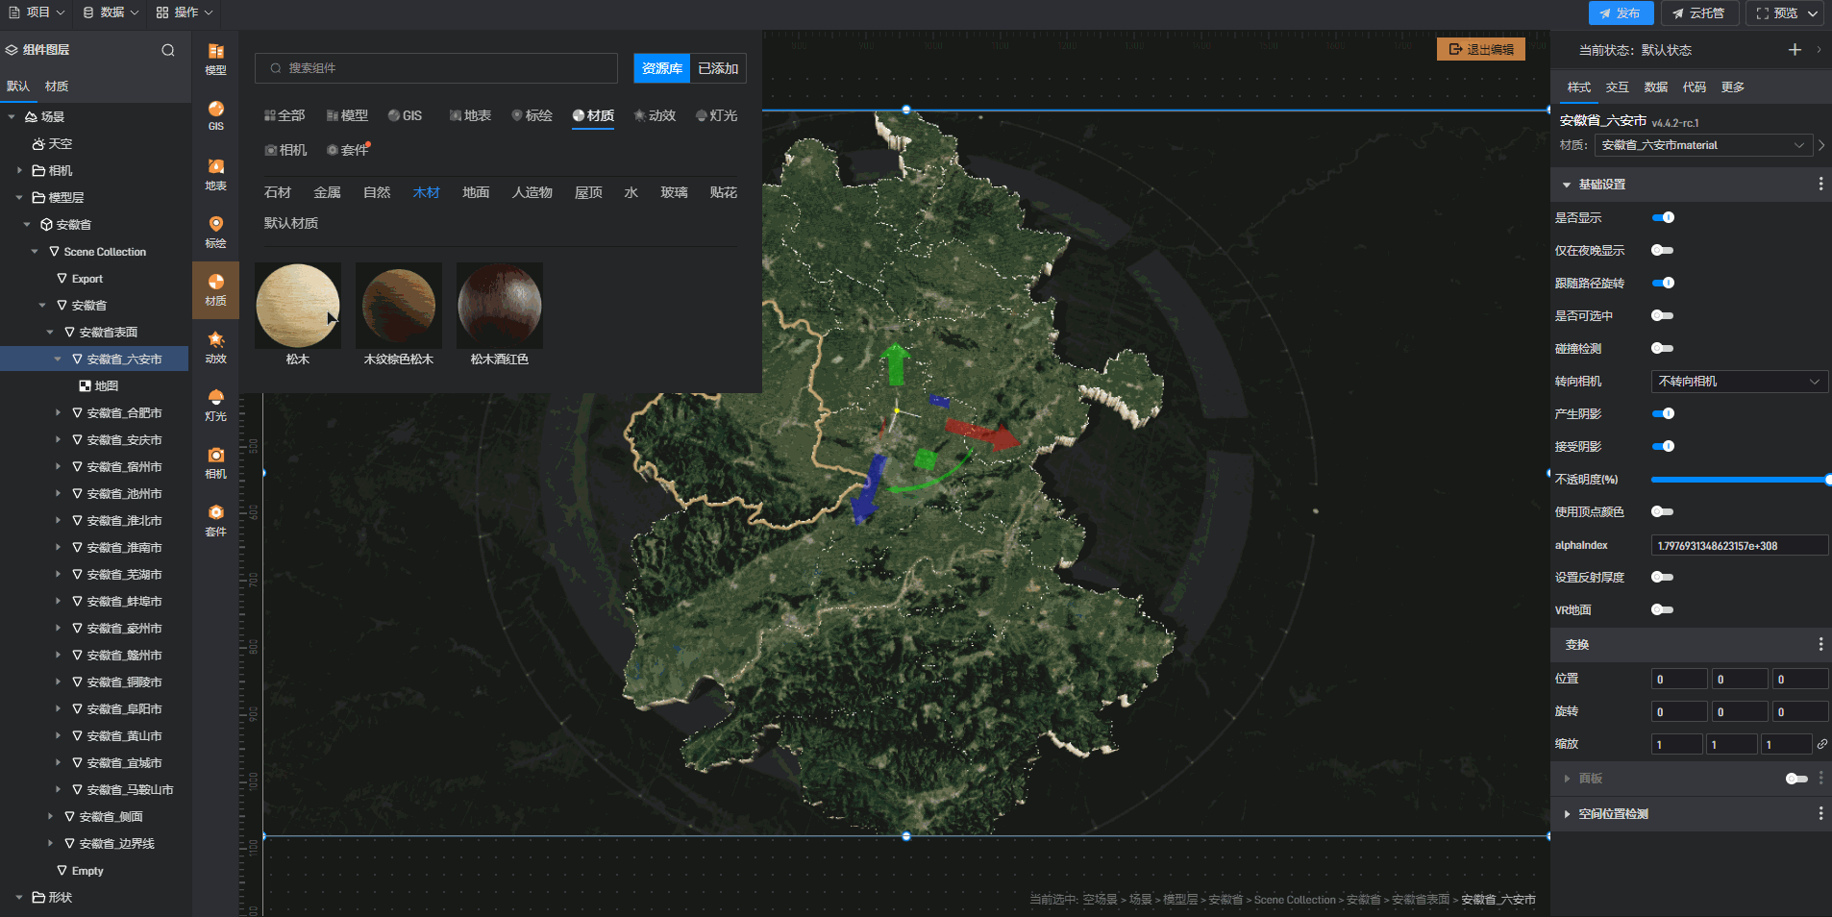Open the 预览 dropdown arrow
Viewport: 1832px width, 917px height.
[x=1812, y=13]
